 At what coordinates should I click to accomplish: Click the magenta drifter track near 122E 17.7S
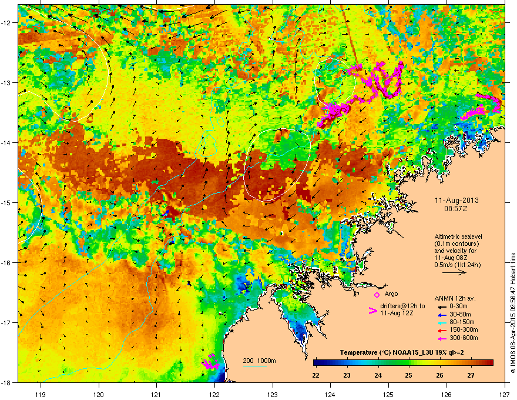pyautogui.click(x=210, y=362)
